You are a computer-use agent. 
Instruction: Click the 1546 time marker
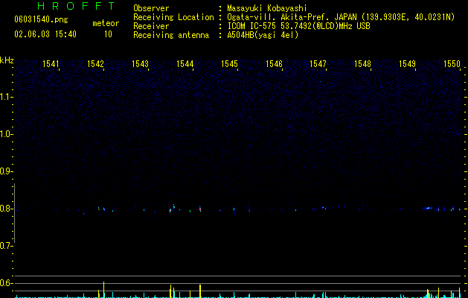coord(274,63)
